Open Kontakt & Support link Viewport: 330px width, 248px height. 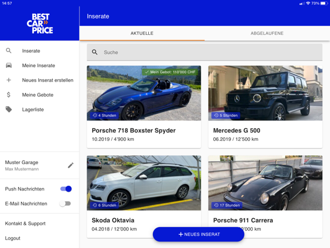(x=25, y=223)
